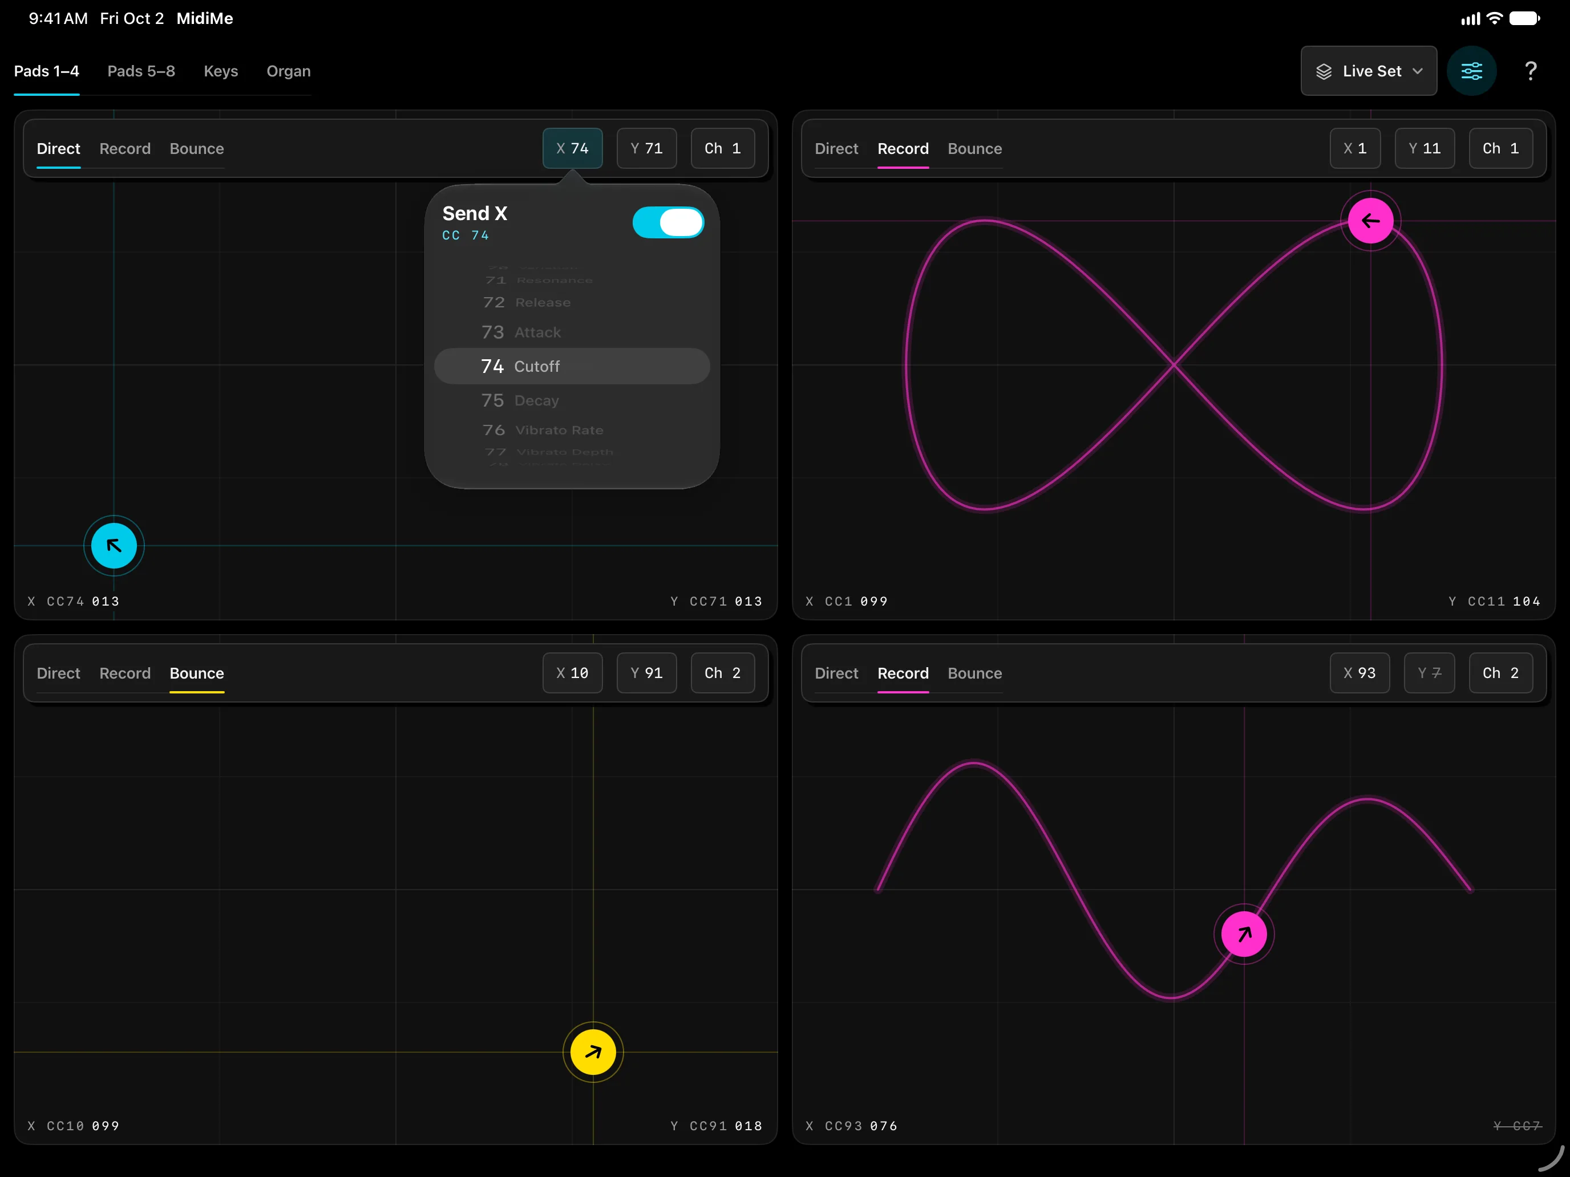This screenshot has height=1177, width=1570.
Task: Set the yellow pad to Direct mode
Action: click(58, 672)
